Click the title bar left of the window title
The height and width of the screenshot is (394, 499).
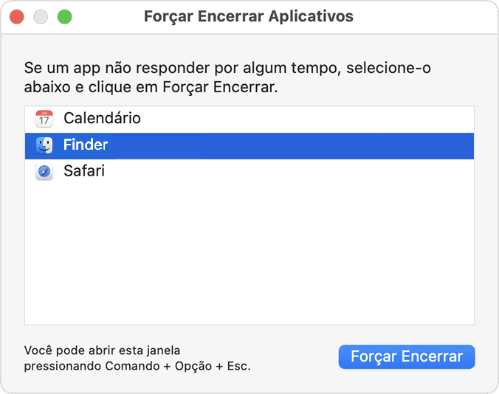(x=111, y=16)
